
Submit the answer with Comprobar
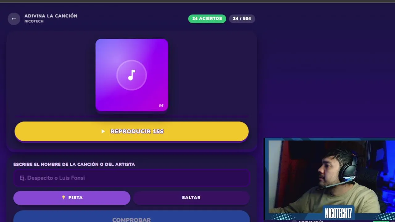coord(131,216)
